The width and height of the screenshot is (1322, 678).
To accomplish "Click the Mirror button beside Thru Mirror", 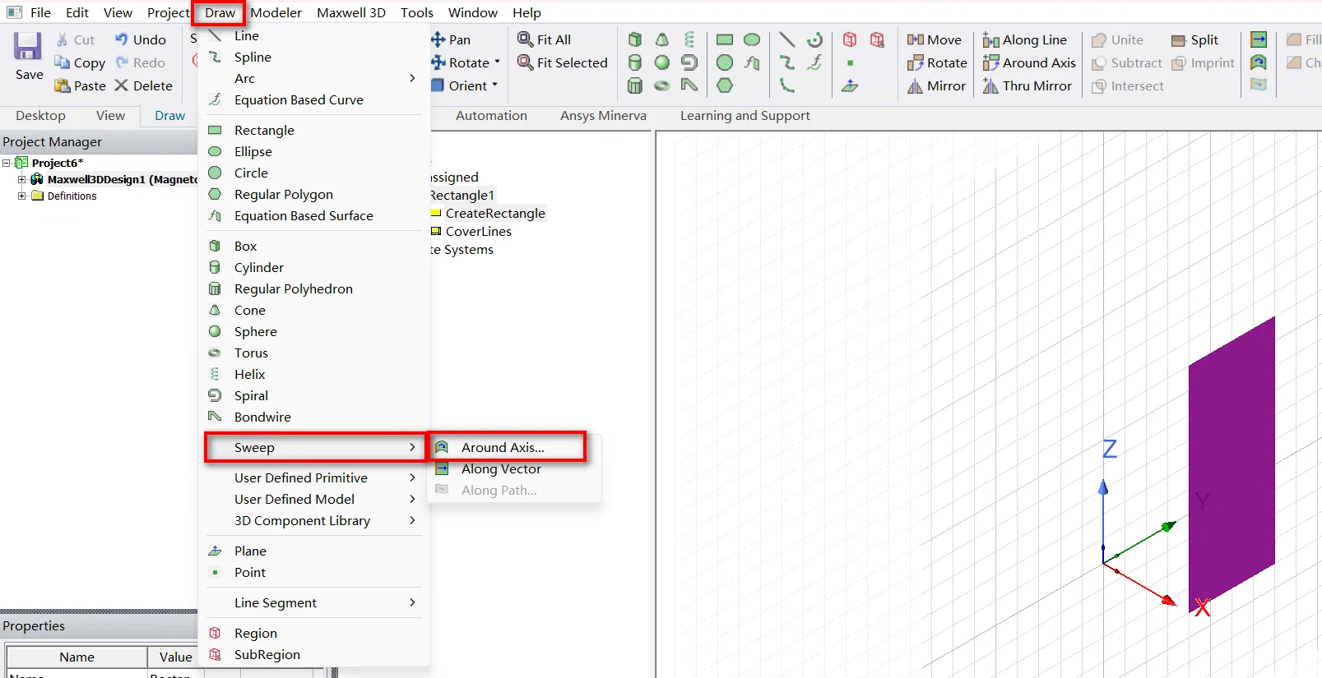I will pyautogui.click(x=936, y=85).
